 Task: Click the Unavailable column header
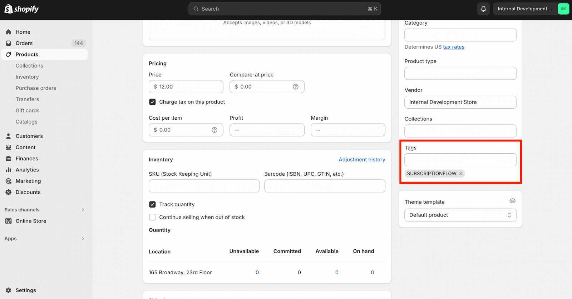point(244,251)
